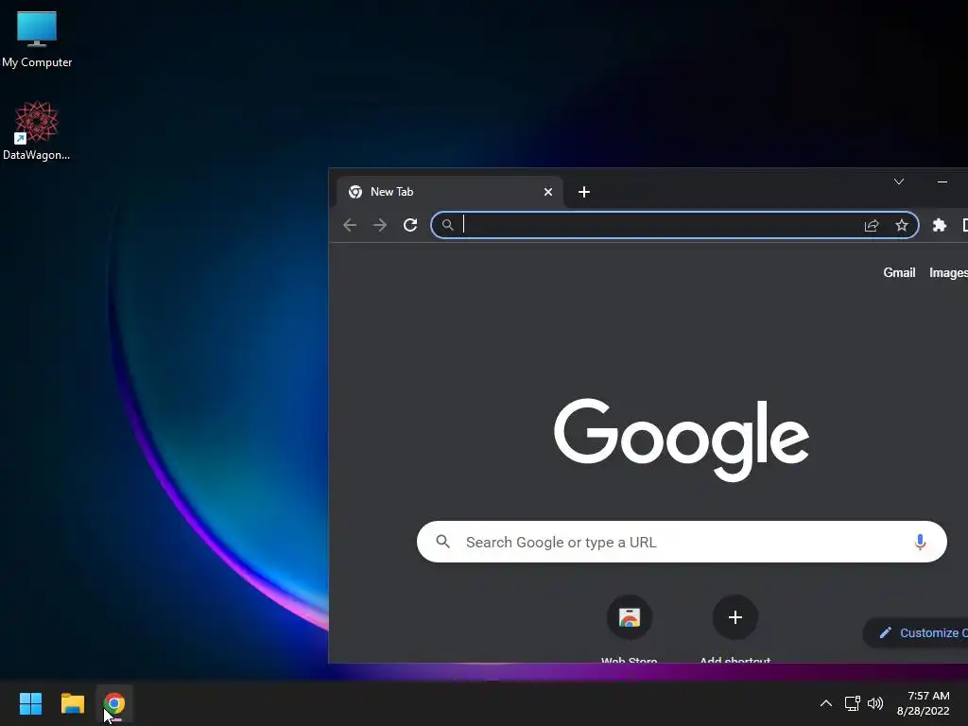Open the Gmail link

pyautogui.click(x=899, y=273)
